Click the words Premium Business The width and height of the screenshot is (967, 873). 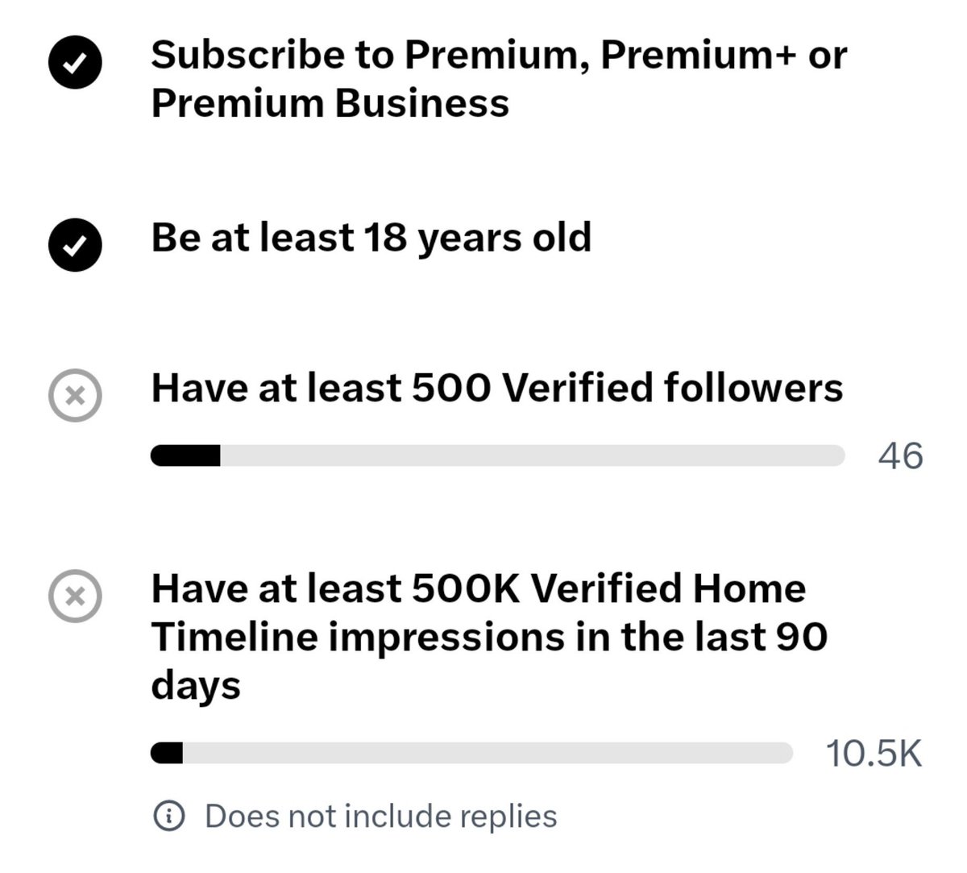point(330,103)
